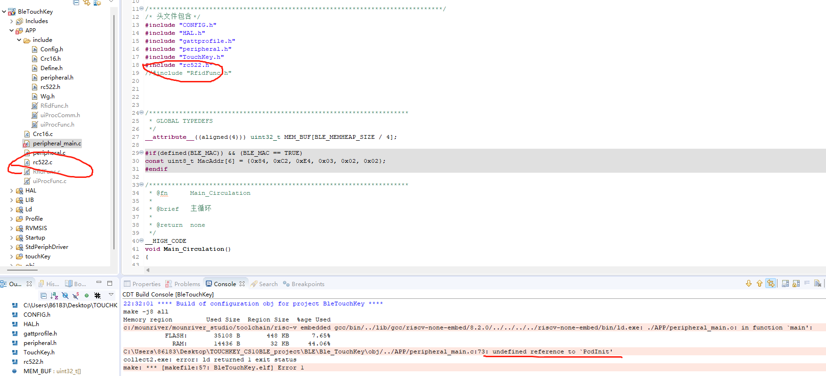
Task: Select Crc16.h header file
Action: click(x=46, y=58)
